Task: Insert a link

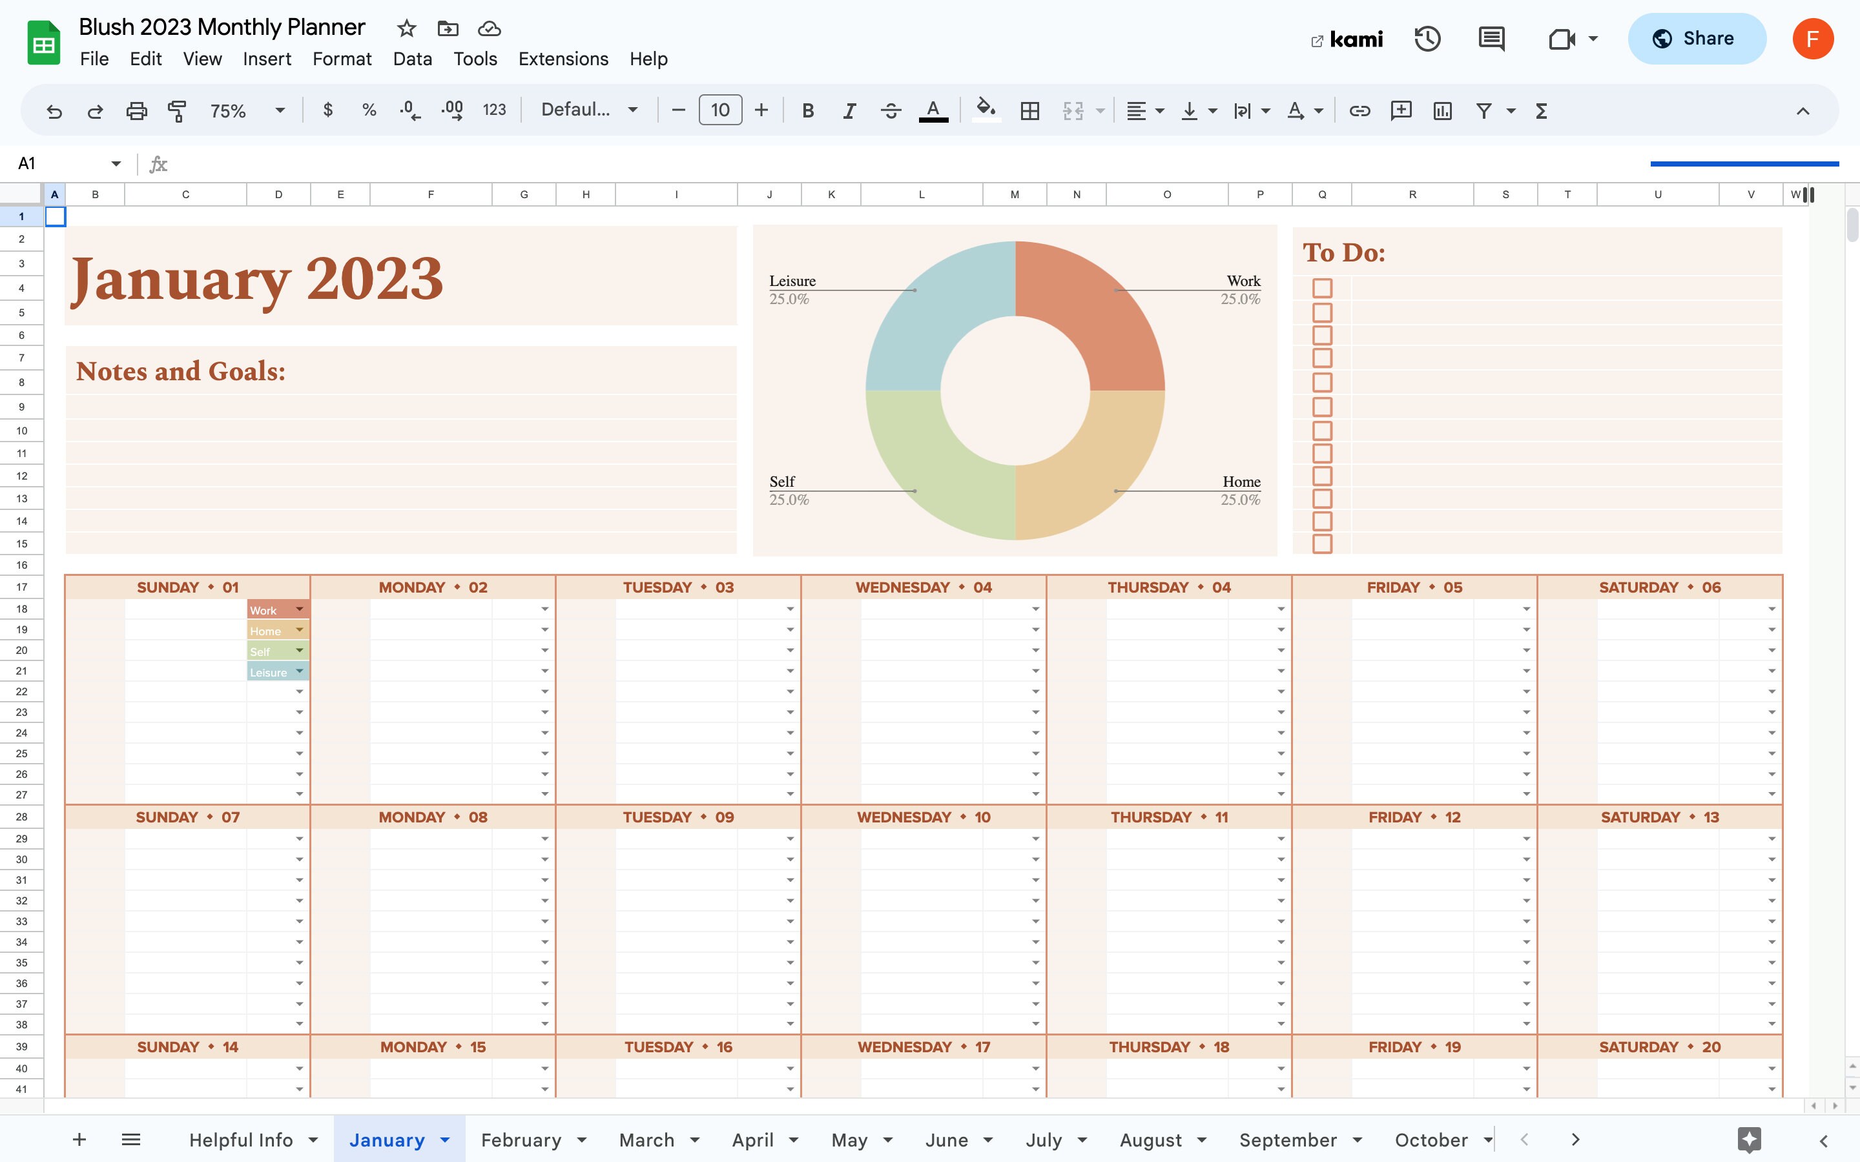Action: click(1359, 110)
